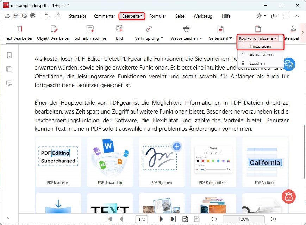Print the document via printer icon
This screenshot has height=225, width=306.
[x=33, y=16]
